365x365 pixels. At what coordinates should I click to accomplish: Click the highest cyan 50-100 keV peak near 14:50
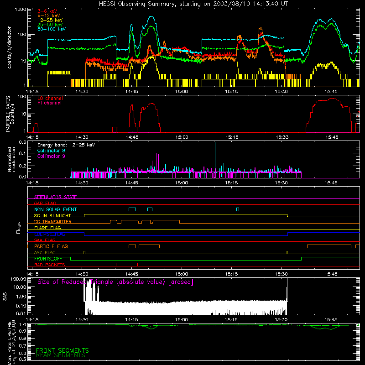(x=151, y=17)
